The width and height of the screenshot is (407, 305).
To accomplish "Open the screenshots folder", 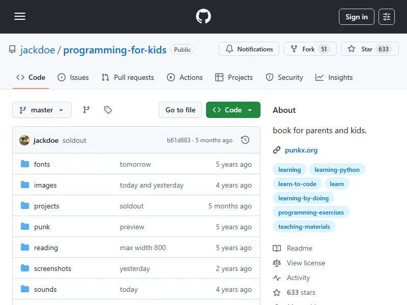I will (52, 268).
